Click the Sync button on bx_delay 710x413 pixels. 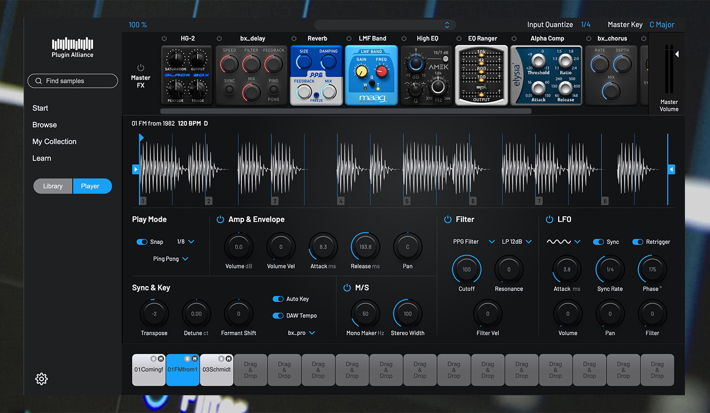229,90
